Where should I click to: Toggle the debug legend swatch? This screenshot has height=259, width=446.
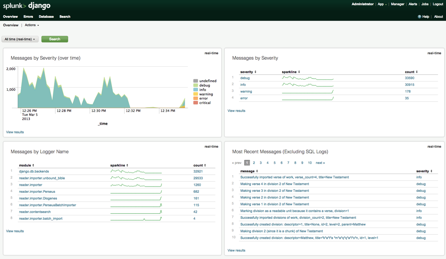196,85
